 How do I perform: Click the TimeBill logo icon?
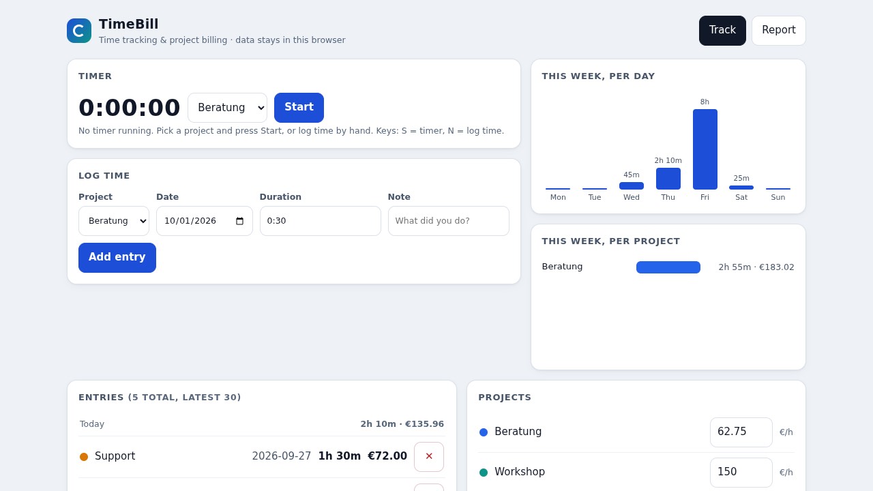pos(79,31)
